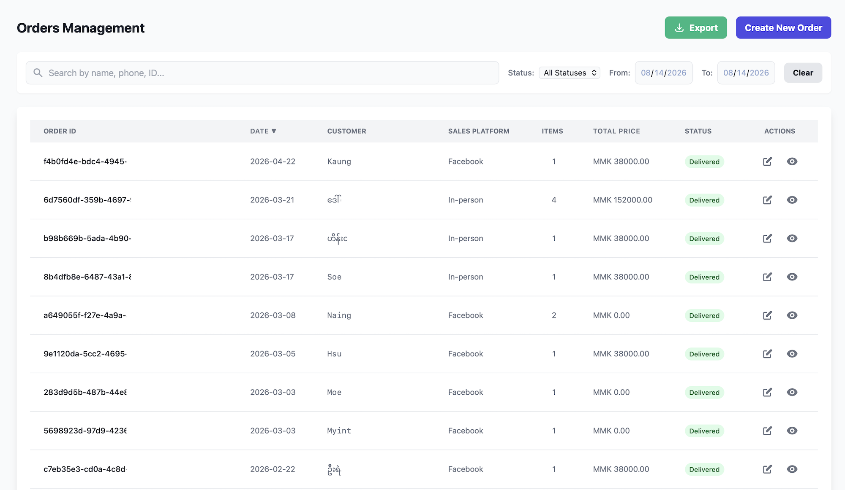845x490 pixels.
Task: Click Create New Order
Action: [x=783, y=28]
